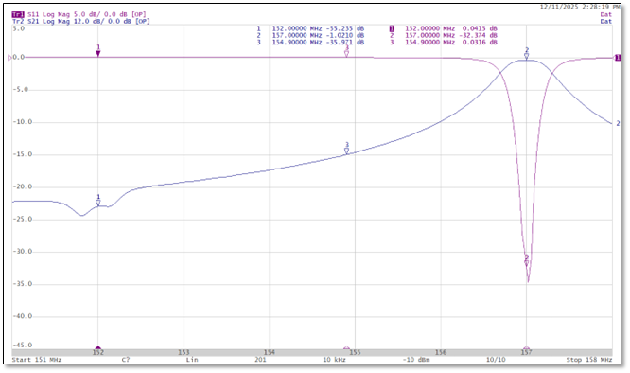Click the 10 kHz IF bandwidth entry
This screenshot has width=630, height=373.
point(333,360)
